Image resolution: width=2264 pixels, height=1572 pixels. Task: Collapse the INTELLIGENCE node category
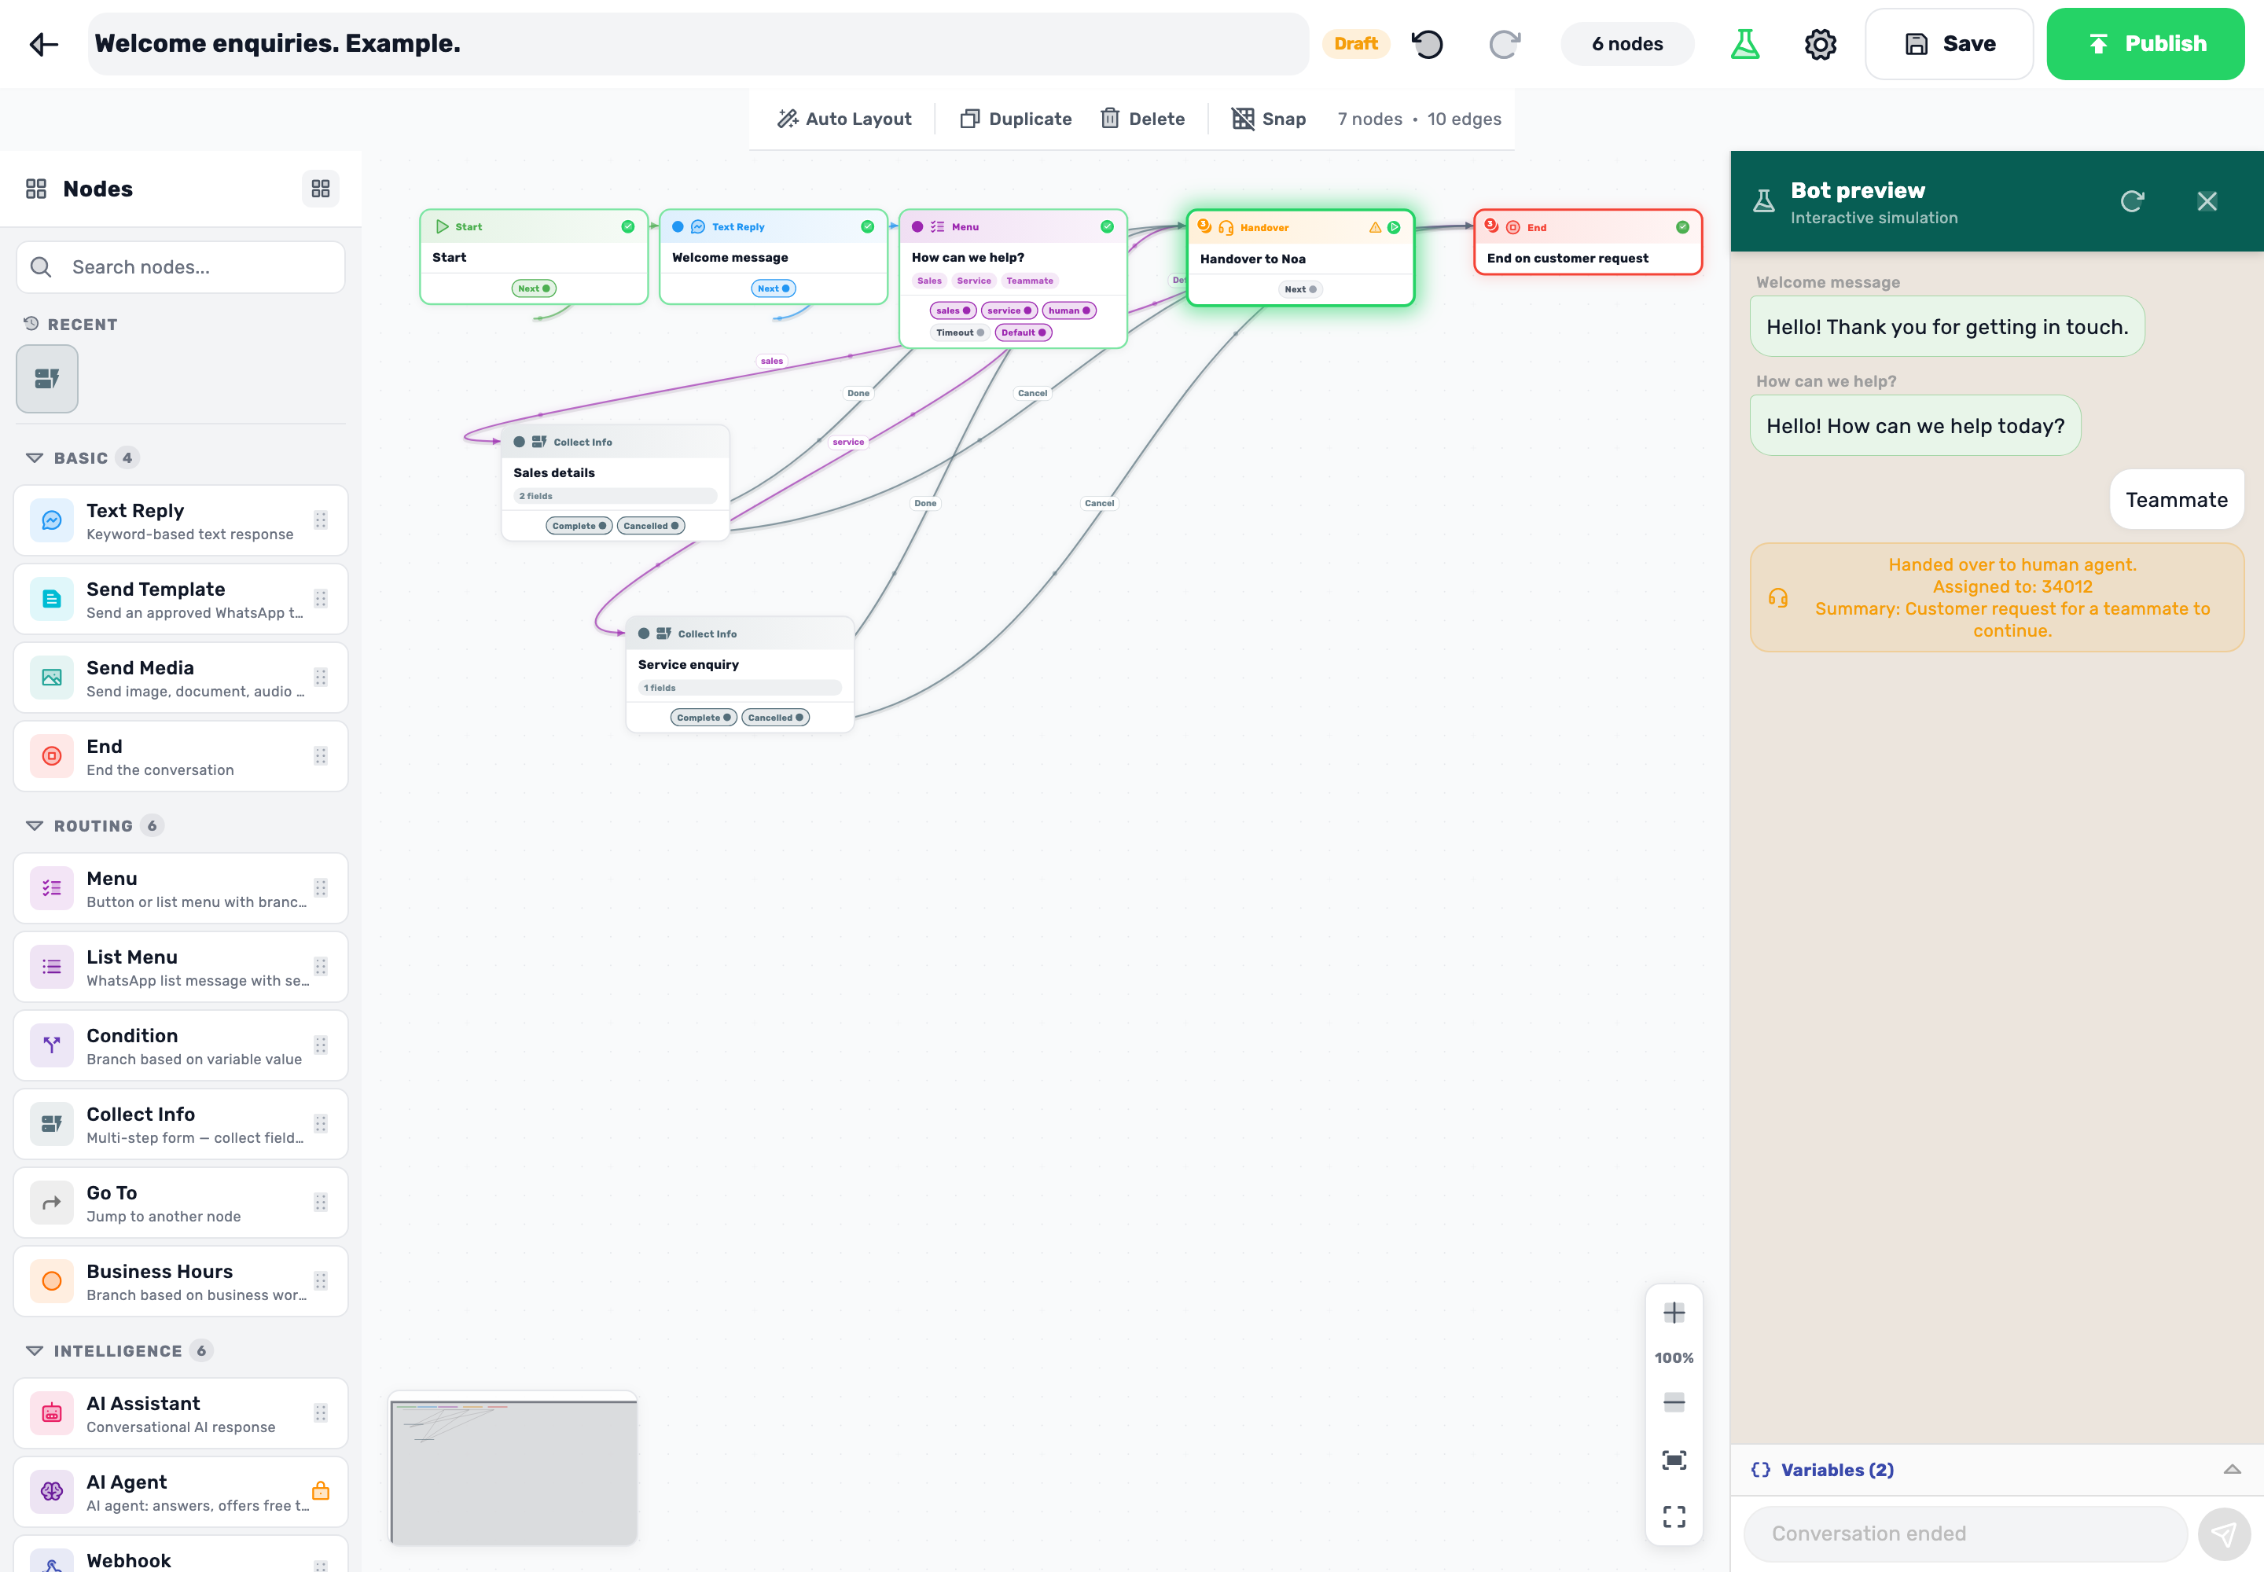35,1350
